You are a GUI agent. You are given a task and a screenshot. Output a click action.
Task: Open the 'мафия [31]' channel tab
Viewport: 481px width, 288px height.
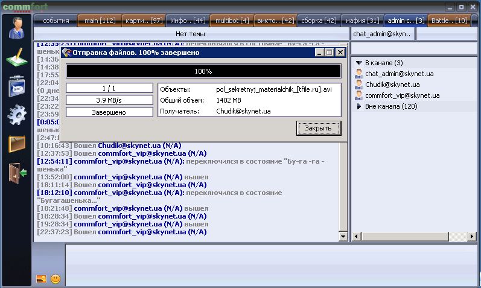(362, 21)
